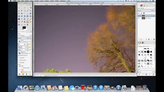This screenshot has width=164, height=92.
Task: Pick the star-shaped brush
Action: [x=151, y=52]
